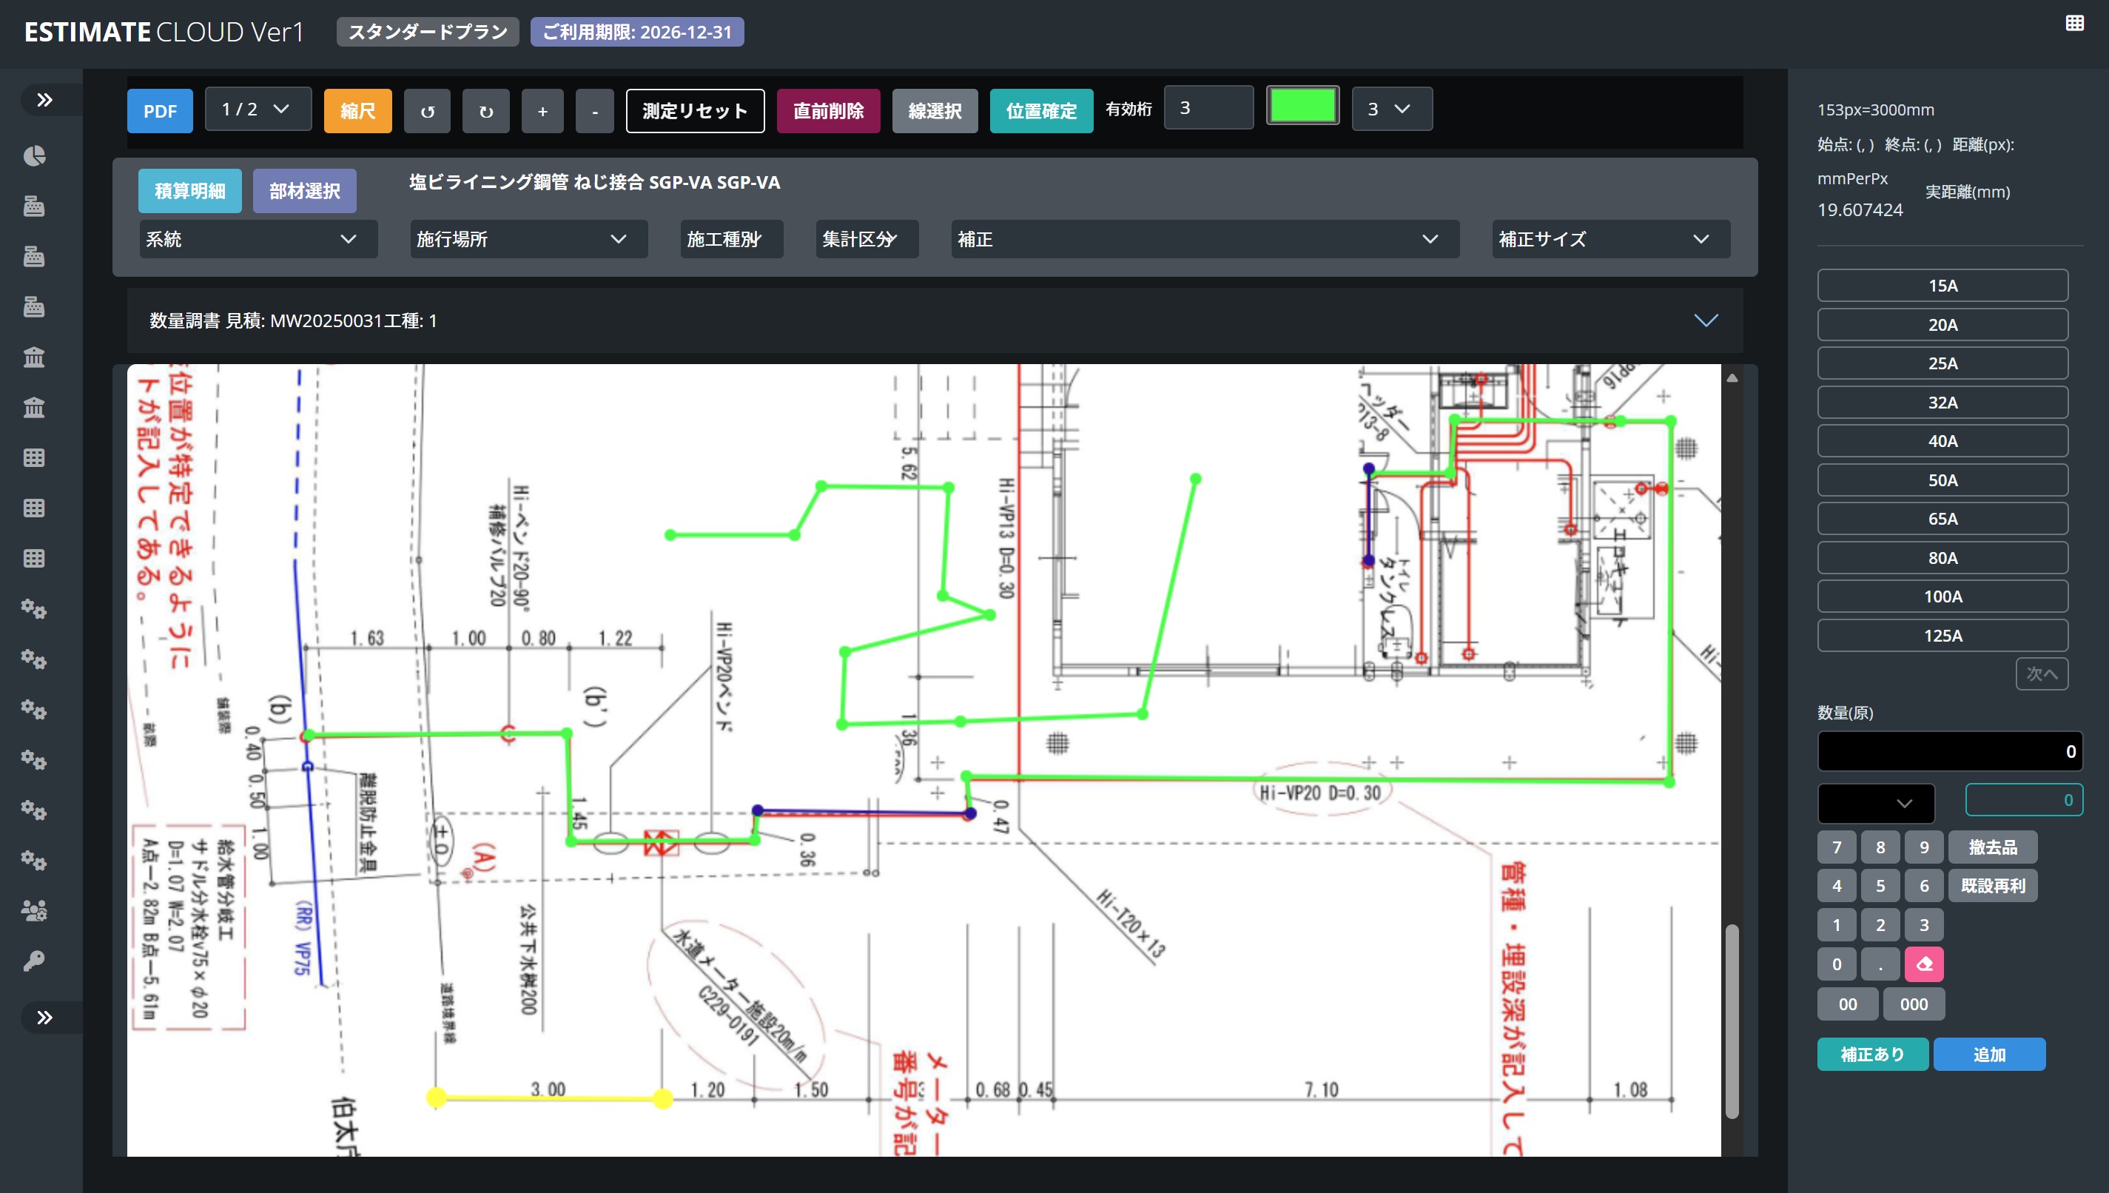Image resolution: width=2109 pixels, height=1193 pixels.
Task: Click the 測定リセット button
Action: click(695, 110)
